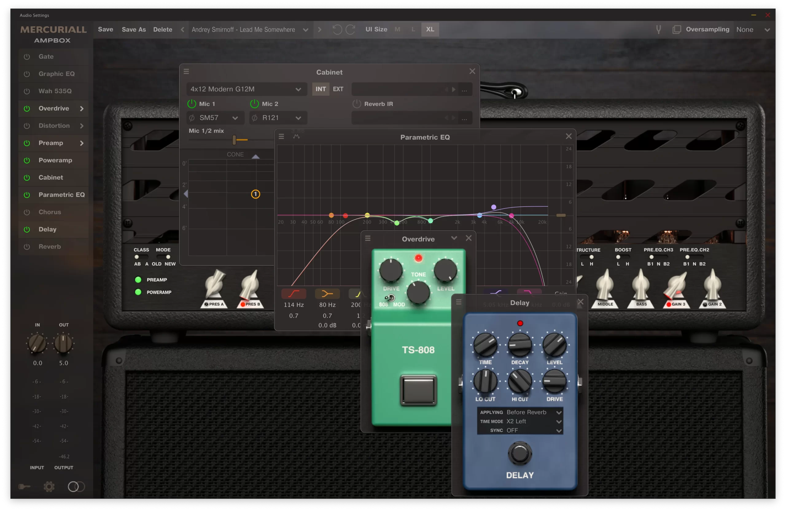The height and width of the screenshot is (511, 786).
Task: Click the Mic 2 phase invert icon
Action: (x=255, y=118)
